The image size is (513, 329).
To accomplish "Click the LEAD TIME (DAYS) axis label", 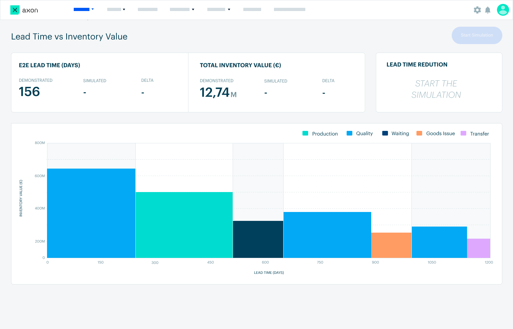I will 269,273.
